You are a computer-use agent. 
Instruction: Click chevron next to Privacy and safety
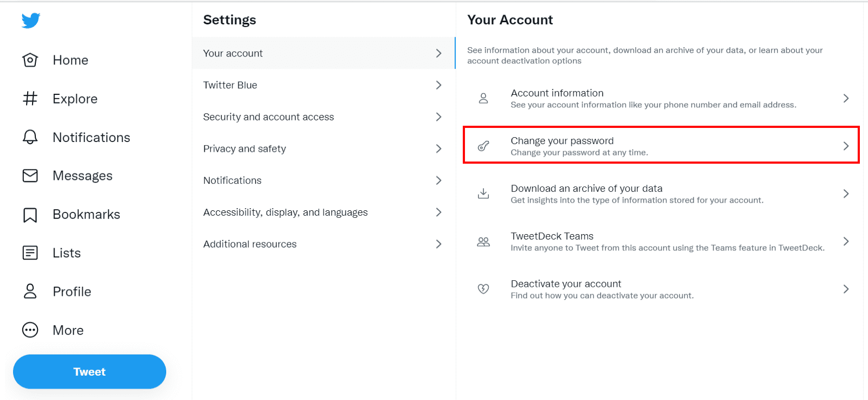(439, 149)
